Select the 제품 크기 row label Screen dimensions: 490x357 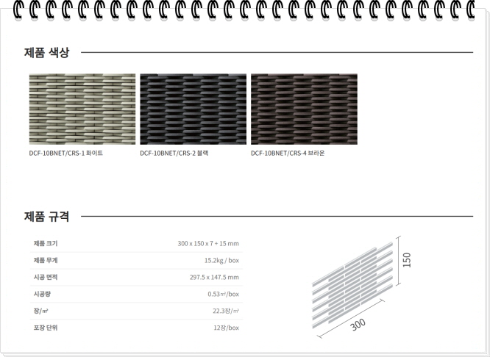pos(46,243)
